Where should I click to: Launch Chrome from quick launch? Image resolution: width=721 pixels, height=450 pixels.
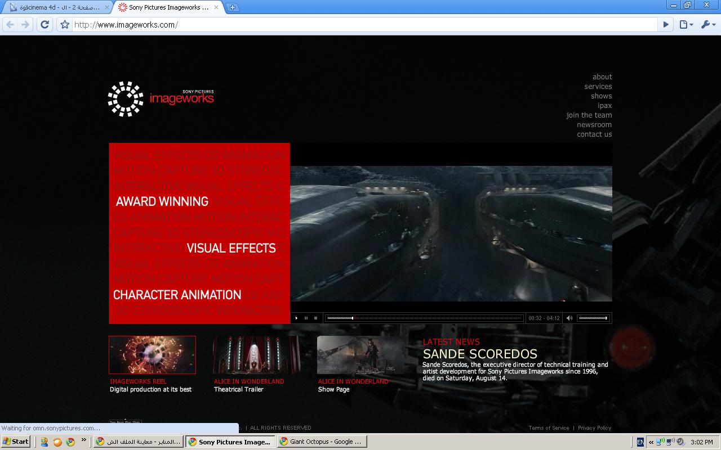point(70,442)
